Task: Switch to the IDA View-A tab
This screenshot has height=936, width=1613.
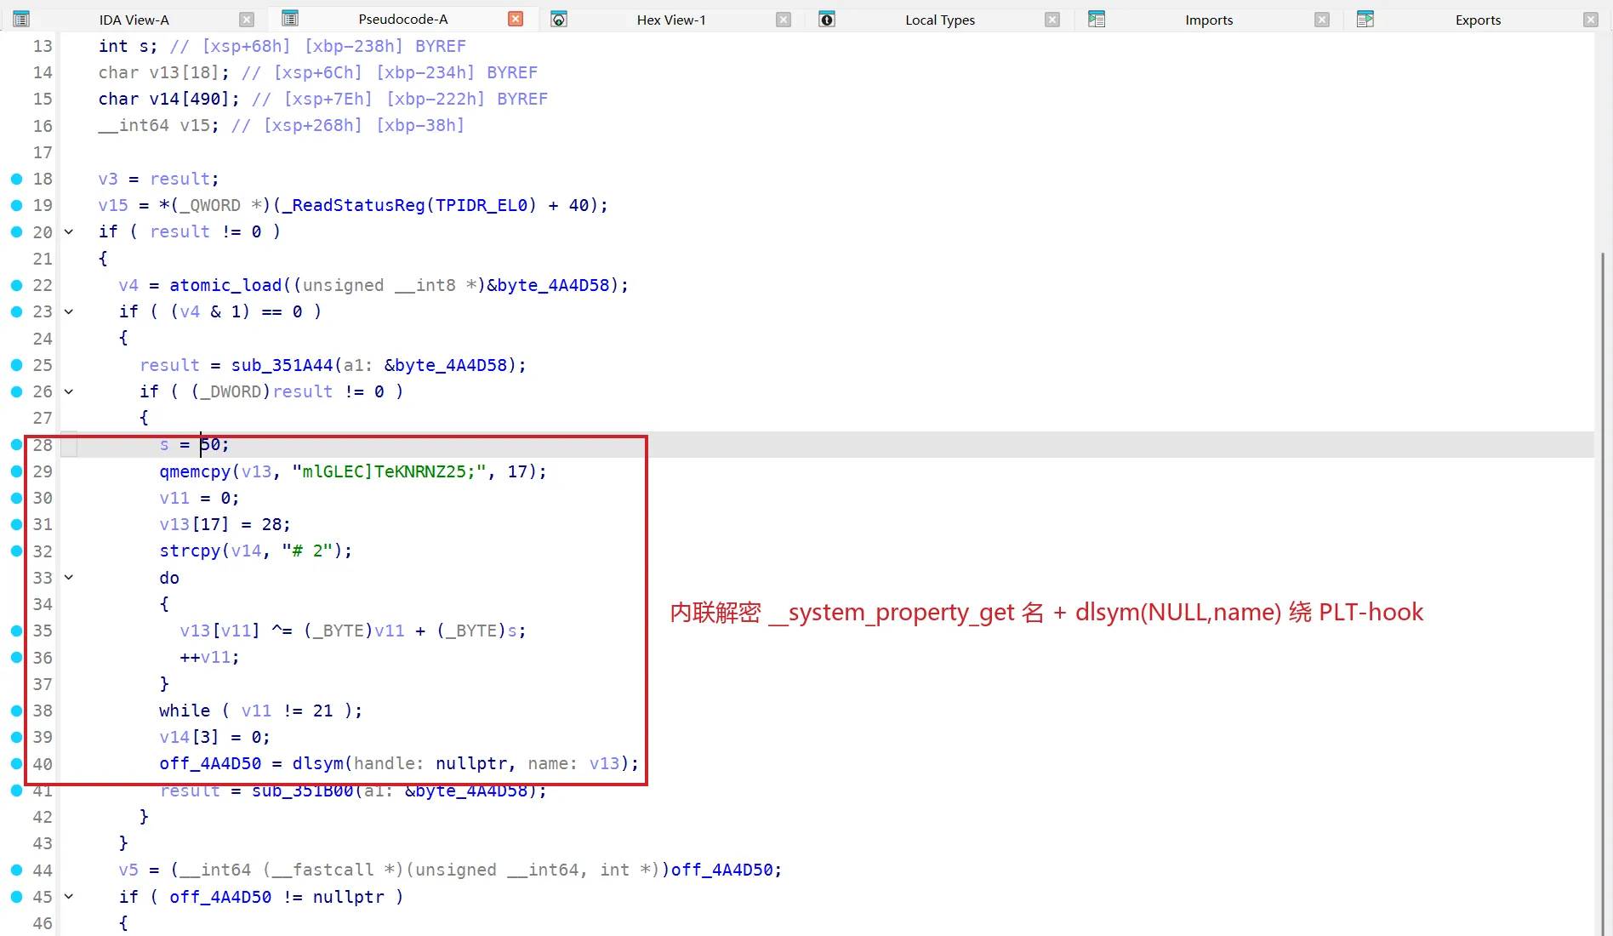Action: coord(134,20)
